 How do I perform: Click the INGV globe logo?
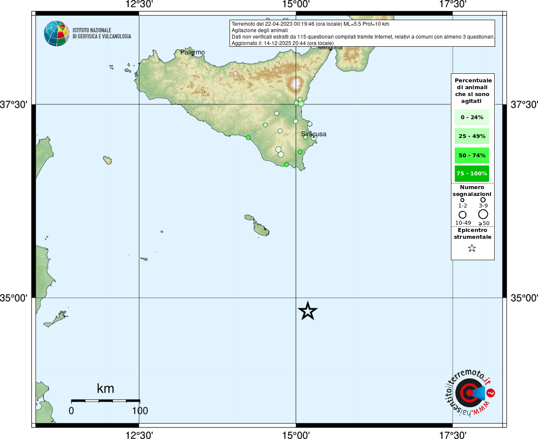pyautogui.click(x=56, y=33)
